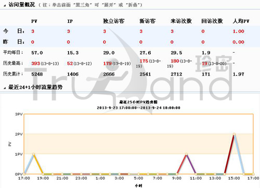Click cumulative 人均PV value 1.97
The height and width of the screenshot is (188, 260).
pos(238,74)
